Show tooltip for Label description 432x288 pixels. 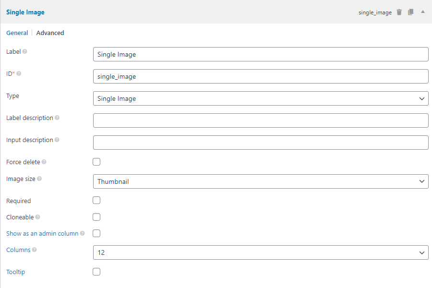click(x=57, y=118)
